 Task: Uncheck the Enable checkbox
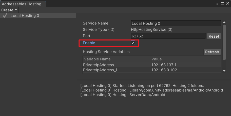(133, 43)
